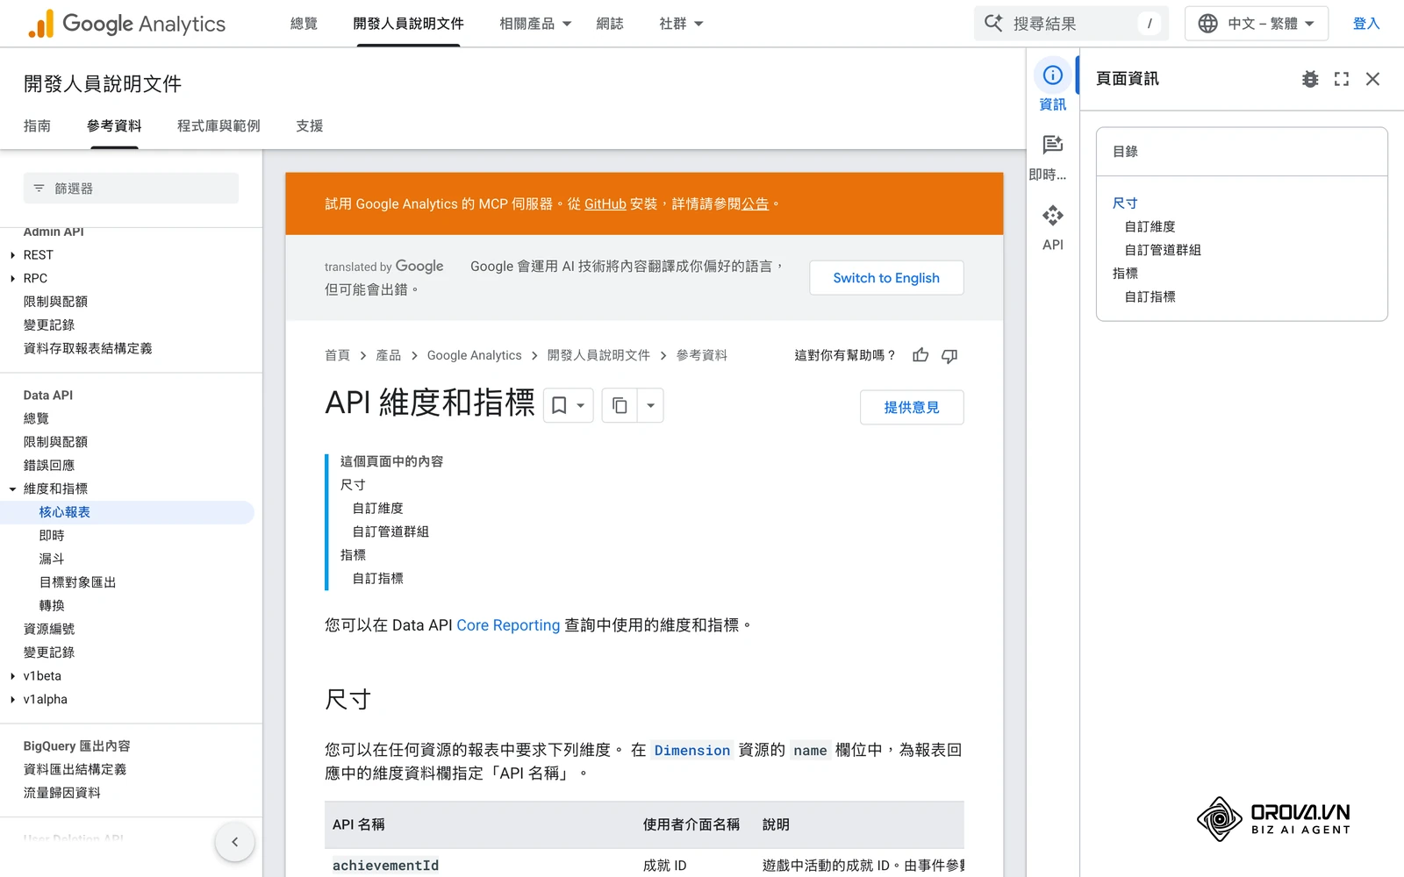This screenshot has width=1404, height=877.
Task: Open the GitHub link in banner
Action: 605,204
